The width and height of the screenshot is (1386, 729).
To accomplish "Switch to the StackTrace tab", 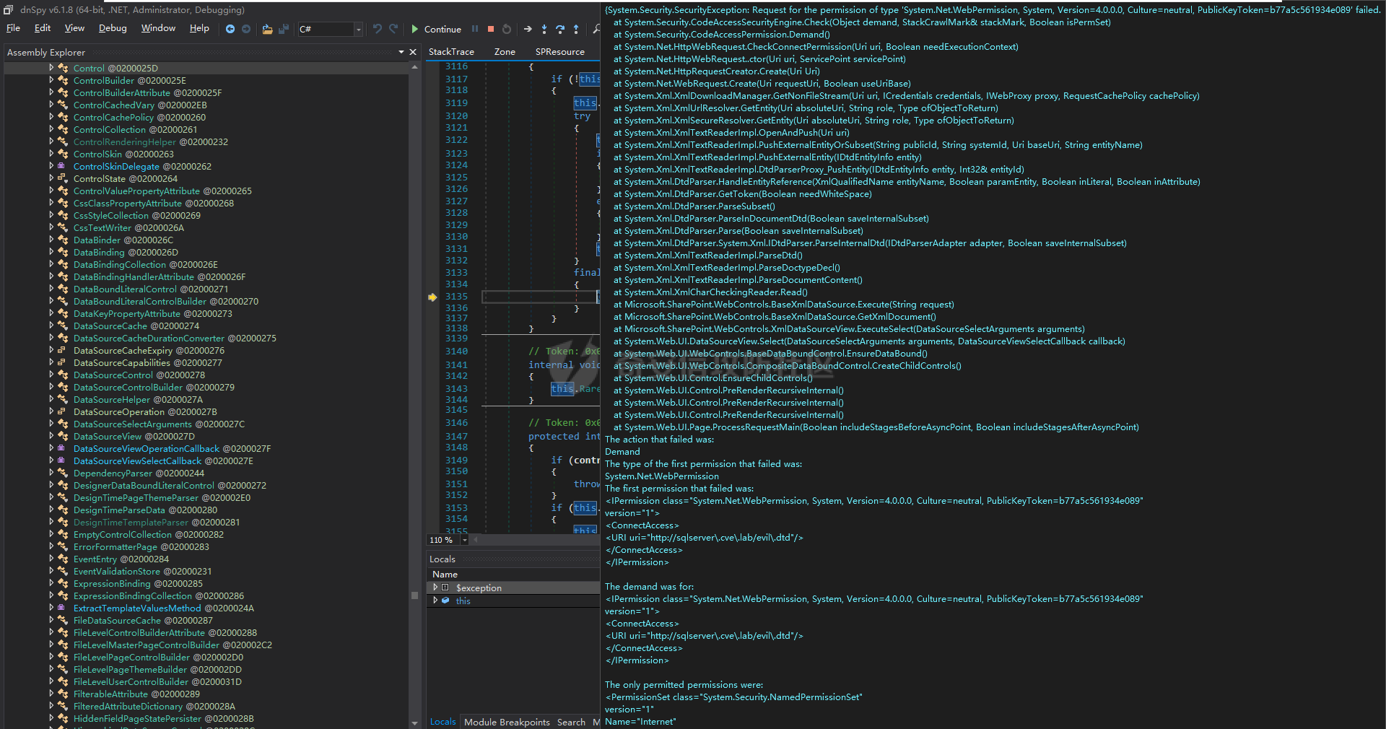I will coord(451,52).
